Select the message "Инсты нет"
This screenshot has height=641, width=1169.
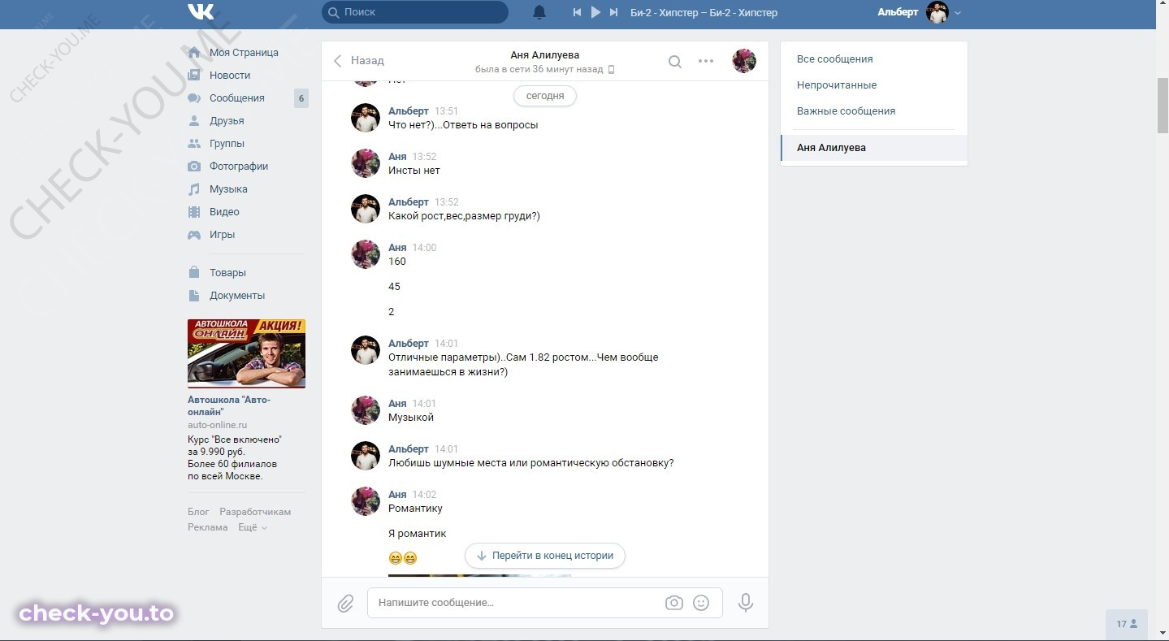pos(414,171)
